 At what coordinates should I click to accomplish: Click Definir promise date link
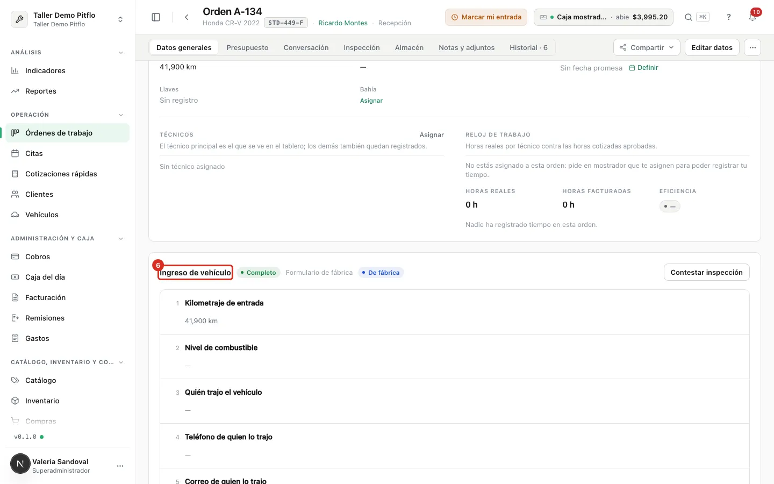pyautogui.click(x=643, y=68)
